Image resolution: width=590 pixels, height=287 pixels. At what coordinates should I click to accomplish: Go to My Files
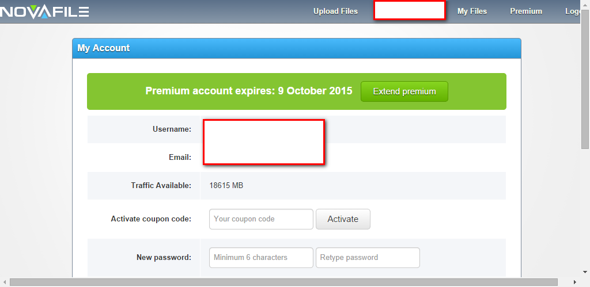472,12
